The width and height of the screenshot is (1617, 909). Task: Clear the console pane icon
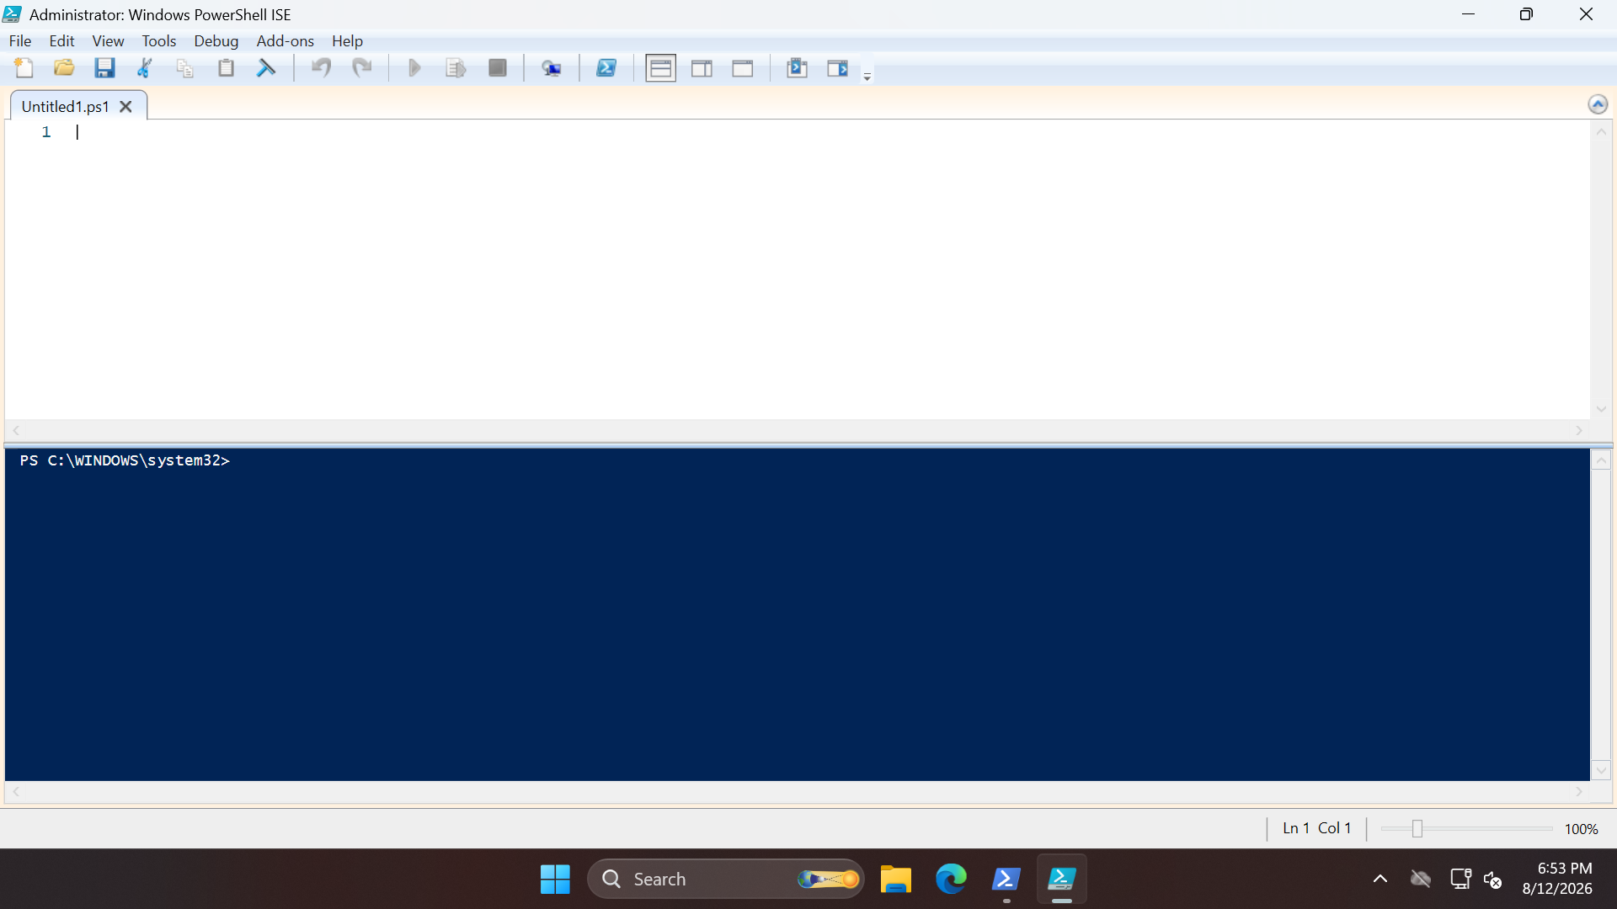(x=266, y=68)
